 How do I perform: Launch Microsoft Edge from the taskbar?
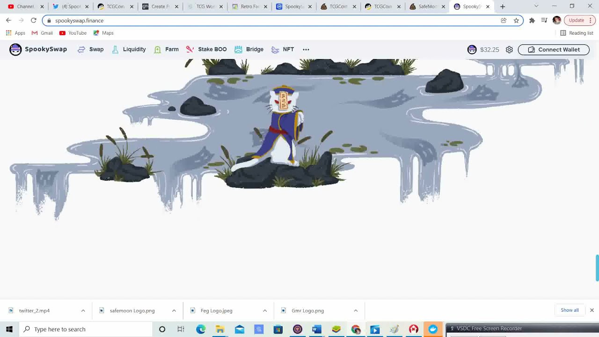(x=201, y=329)
